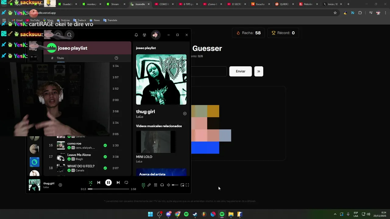Add thug girl to playlist in Now Playing panel
The image size is (390, 219).
185,113
